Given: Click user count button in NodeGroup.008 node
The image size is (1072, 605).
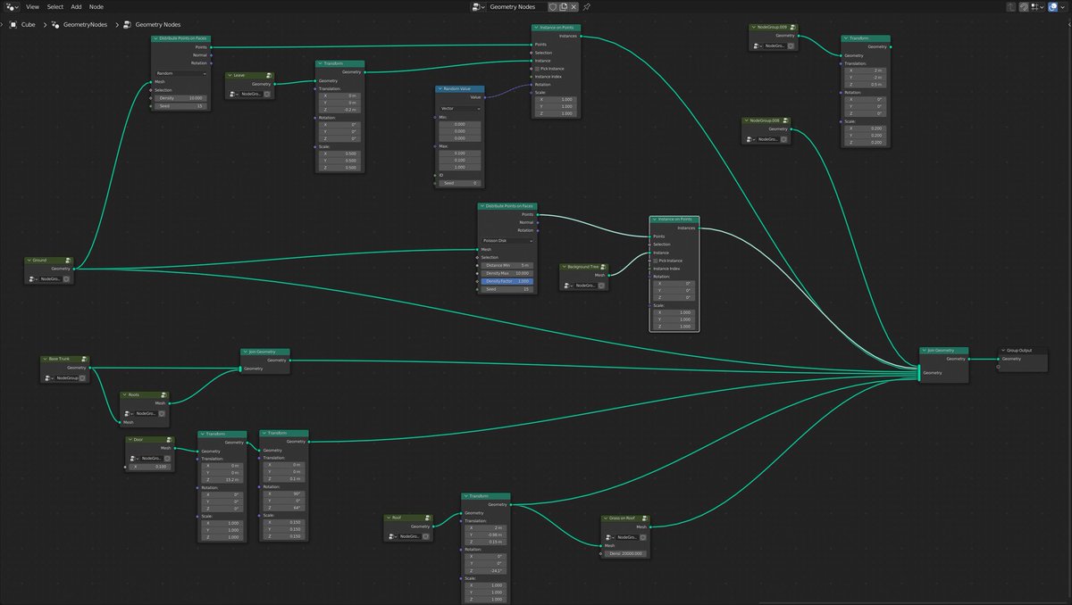Looking at the screenshot, I should 783,139.
